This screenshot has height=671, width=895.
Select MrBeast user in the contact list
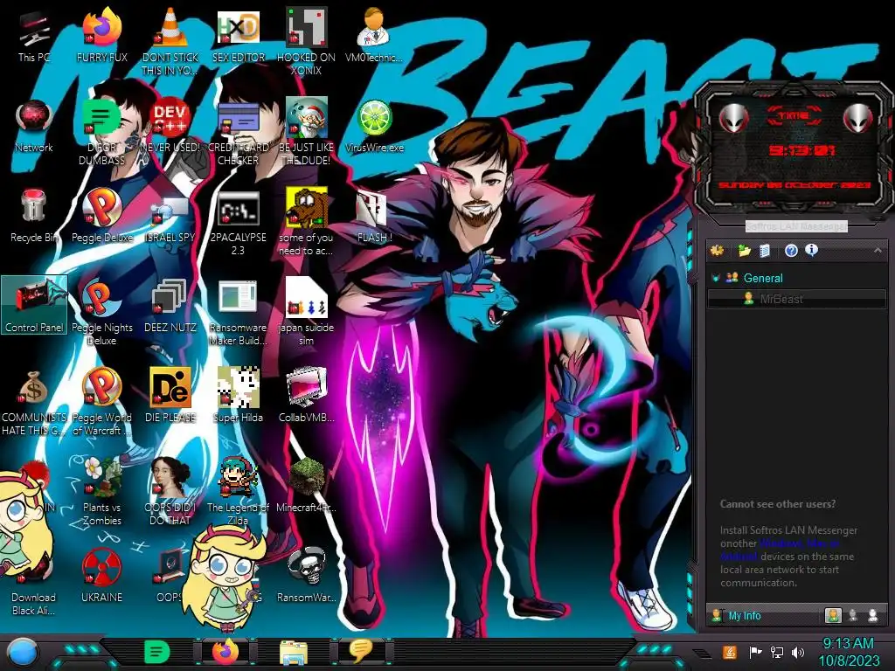[797, 299]
